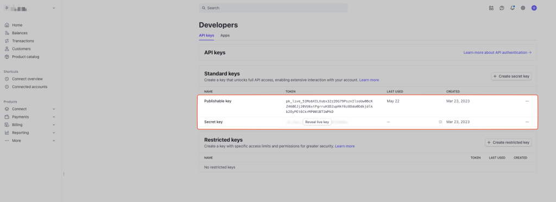The image size is (556, 202).
Task: Open the notifications bell icon
Action: 513,8
